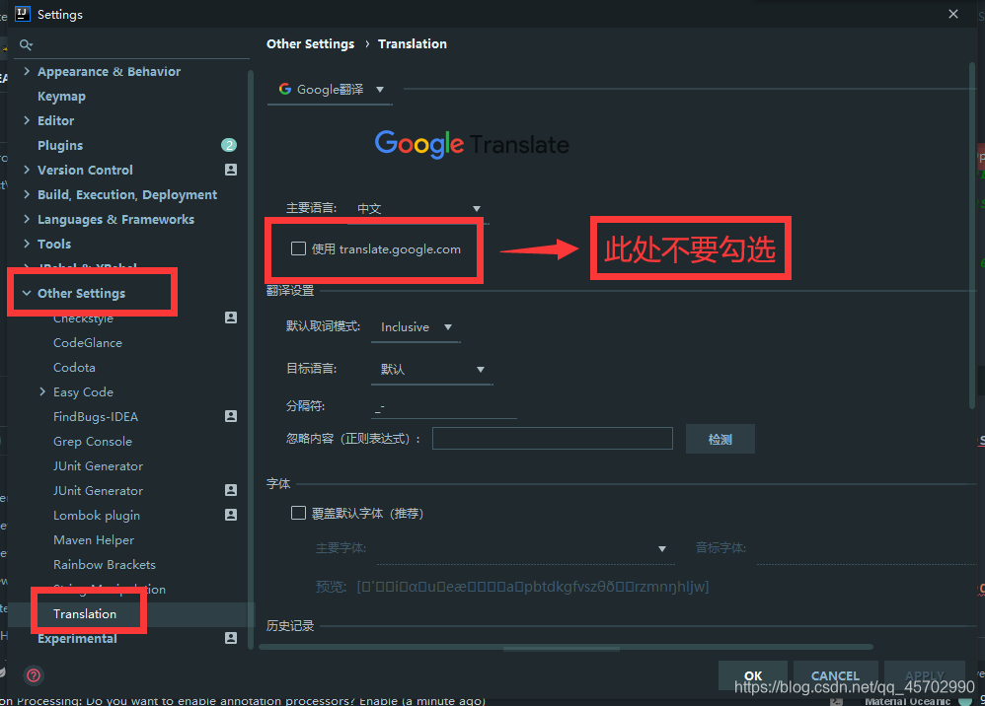Viewport: 985px width, 706px height.
Task: Select Keymap in settings tree
Action: pos(61,96)
